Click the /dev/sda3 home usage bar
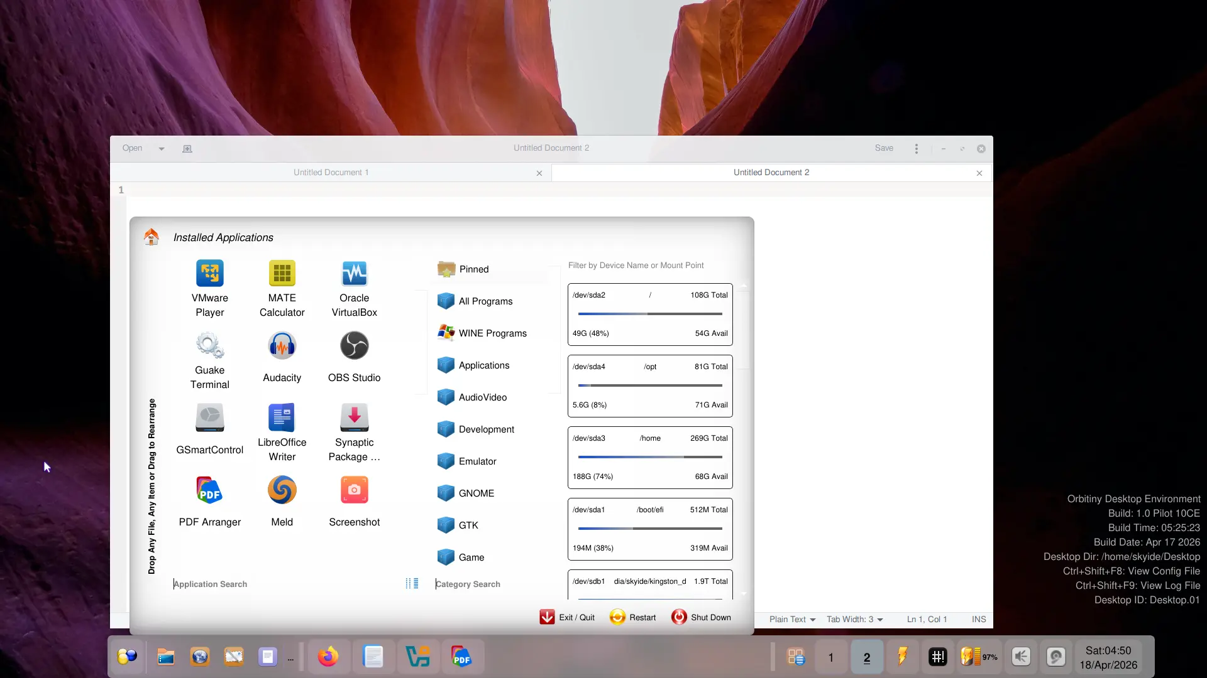 pos(649,457)
